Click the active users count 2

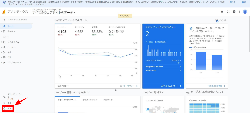coord(147,34)
